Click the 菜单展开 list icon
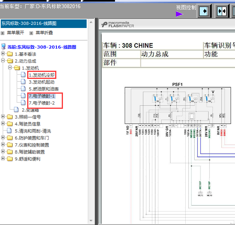Viewport: 235px width, 225px height. [x=3, y=33]
